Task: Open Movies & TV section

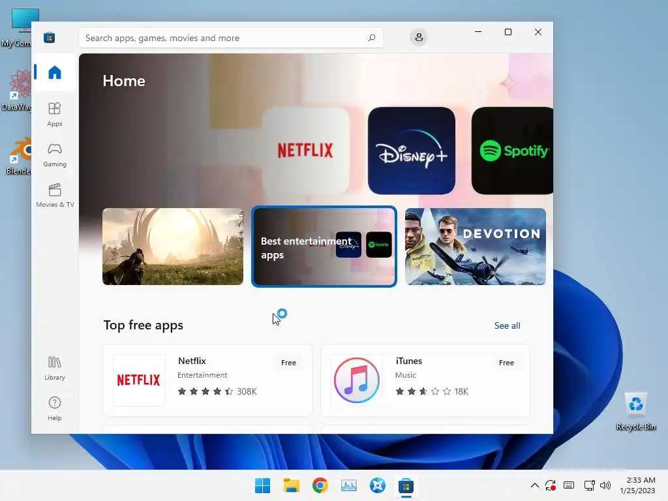Action: [55, 195]
